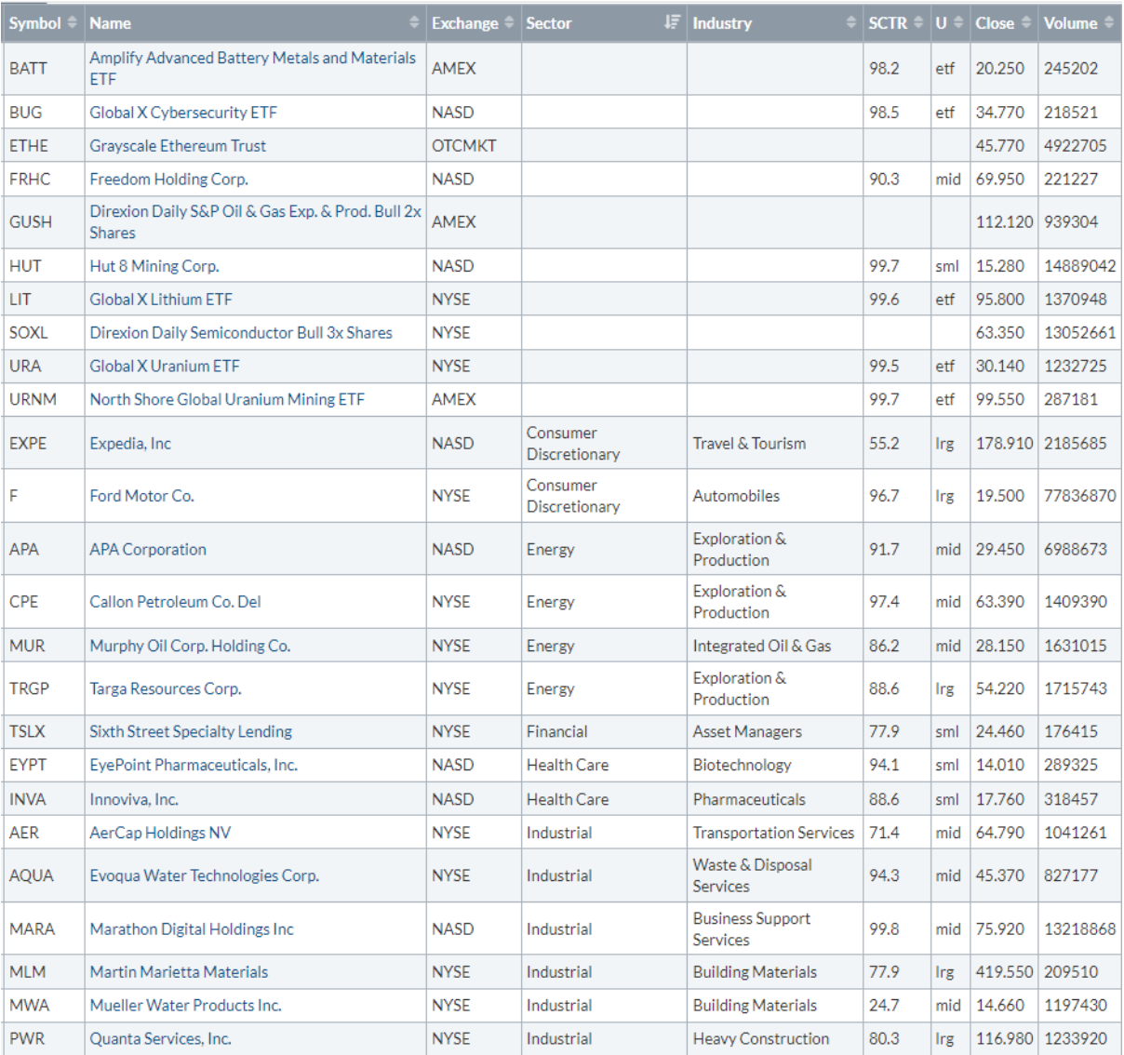Sort by Close price arrow icon
The height and width of the screenshot is (1055, 1124).
pos(1026,23)
